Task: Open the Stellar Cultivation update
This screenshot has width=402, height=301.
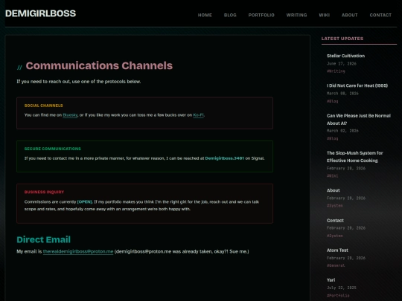Action: (x=345, y=56)
